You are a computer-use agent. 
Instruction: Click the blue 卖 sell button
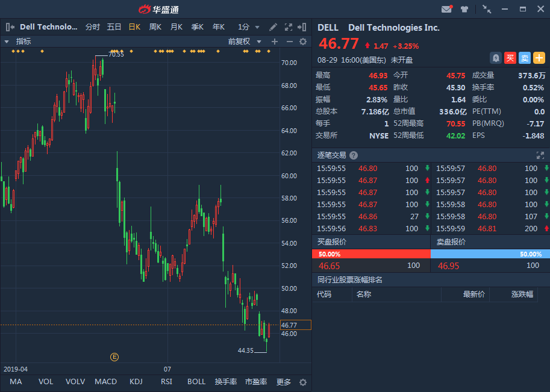click(x=525, y=58)
